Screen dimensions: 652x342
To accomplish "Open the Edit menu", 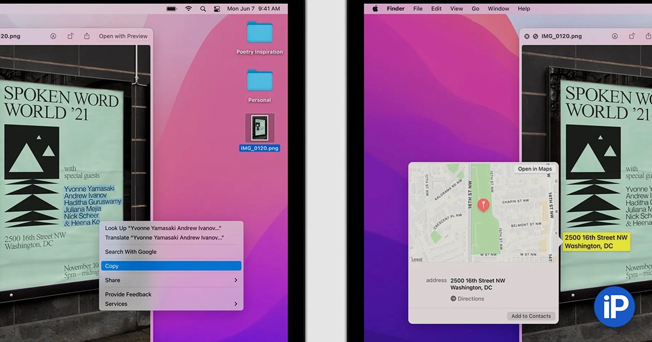I will pos(436,9).
